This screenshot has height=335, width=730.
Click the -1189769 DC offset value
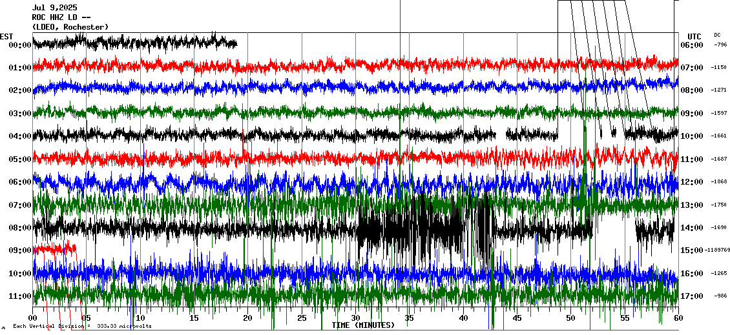[717, 250]
